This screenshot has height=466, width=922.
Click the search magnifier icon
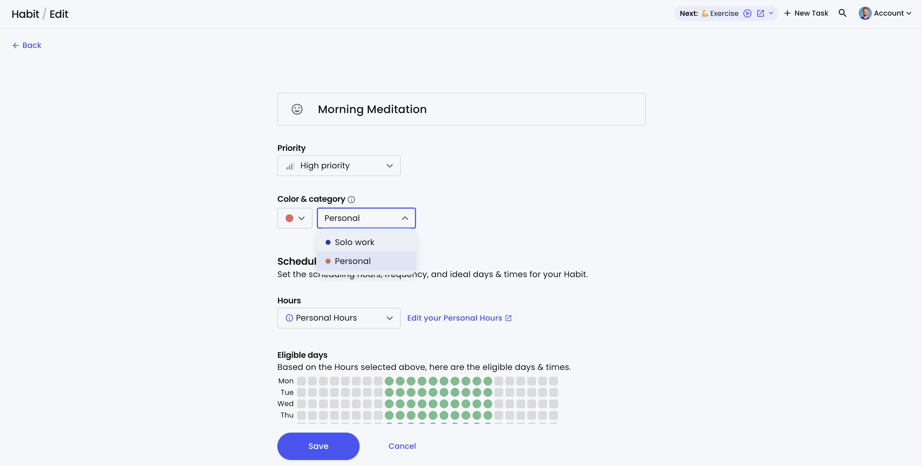pos(842,13)
